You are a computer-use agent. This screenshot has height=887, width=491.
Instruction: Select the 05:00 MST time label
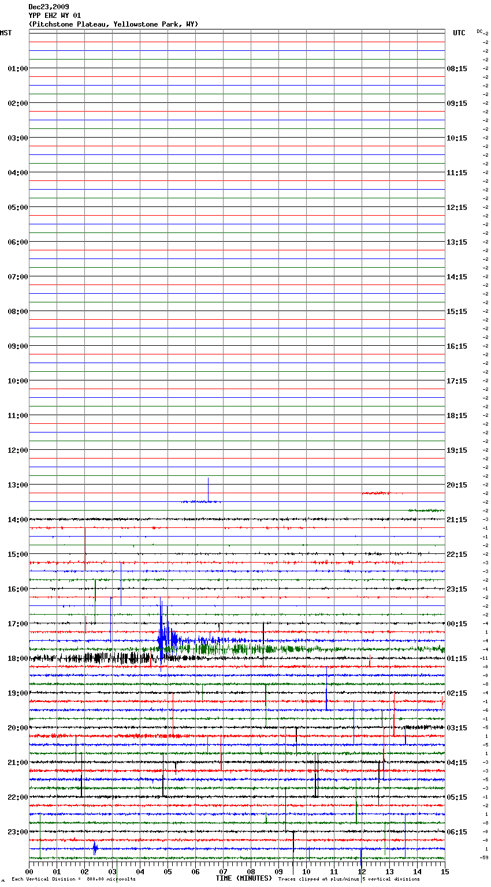tap(18, 208)
